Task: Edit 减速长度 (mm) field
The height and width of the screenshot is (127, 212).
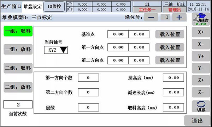Action: coord(173,92)
